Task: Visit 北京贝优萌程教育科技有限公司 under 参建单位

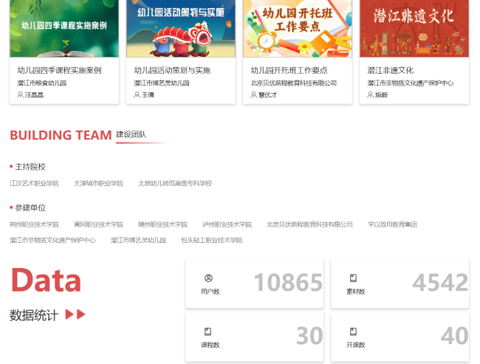Action: (x=309, y=224)
